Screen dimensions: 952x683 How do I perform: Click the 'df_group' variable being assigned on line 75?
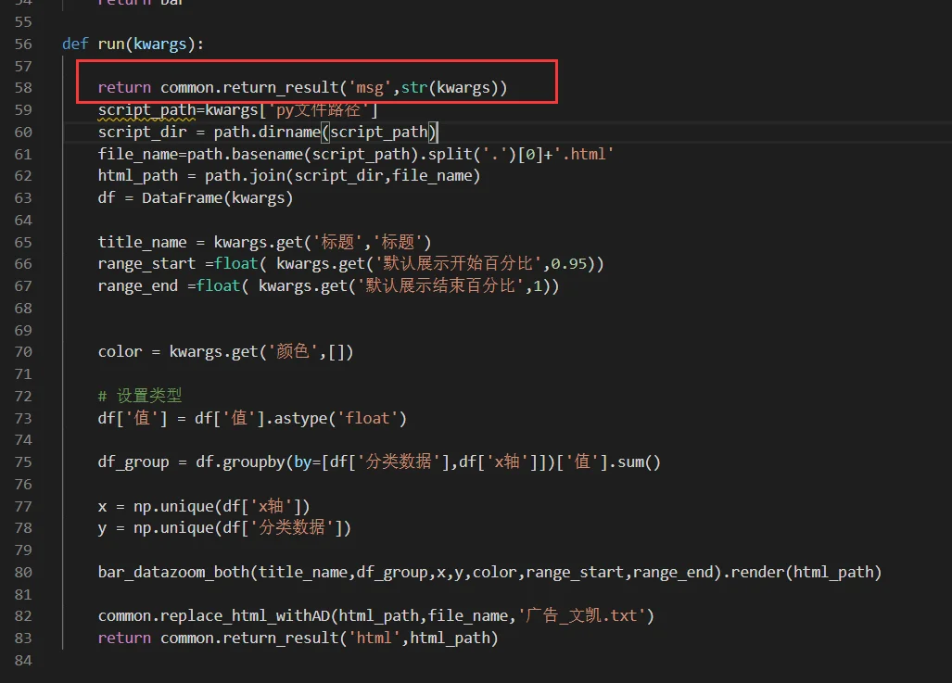click(133, 462)
